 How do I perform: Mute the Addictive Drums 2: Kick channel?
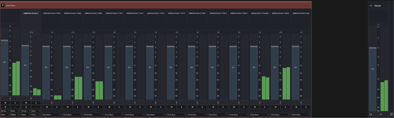[47, 107]
